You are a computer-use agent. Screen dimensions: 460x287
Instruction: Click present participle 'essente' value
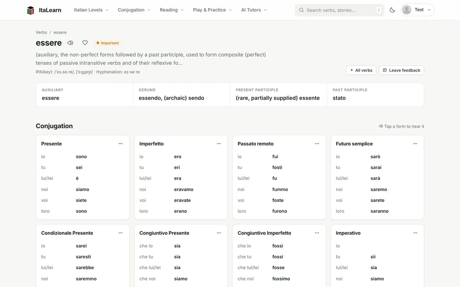point(277,98)
